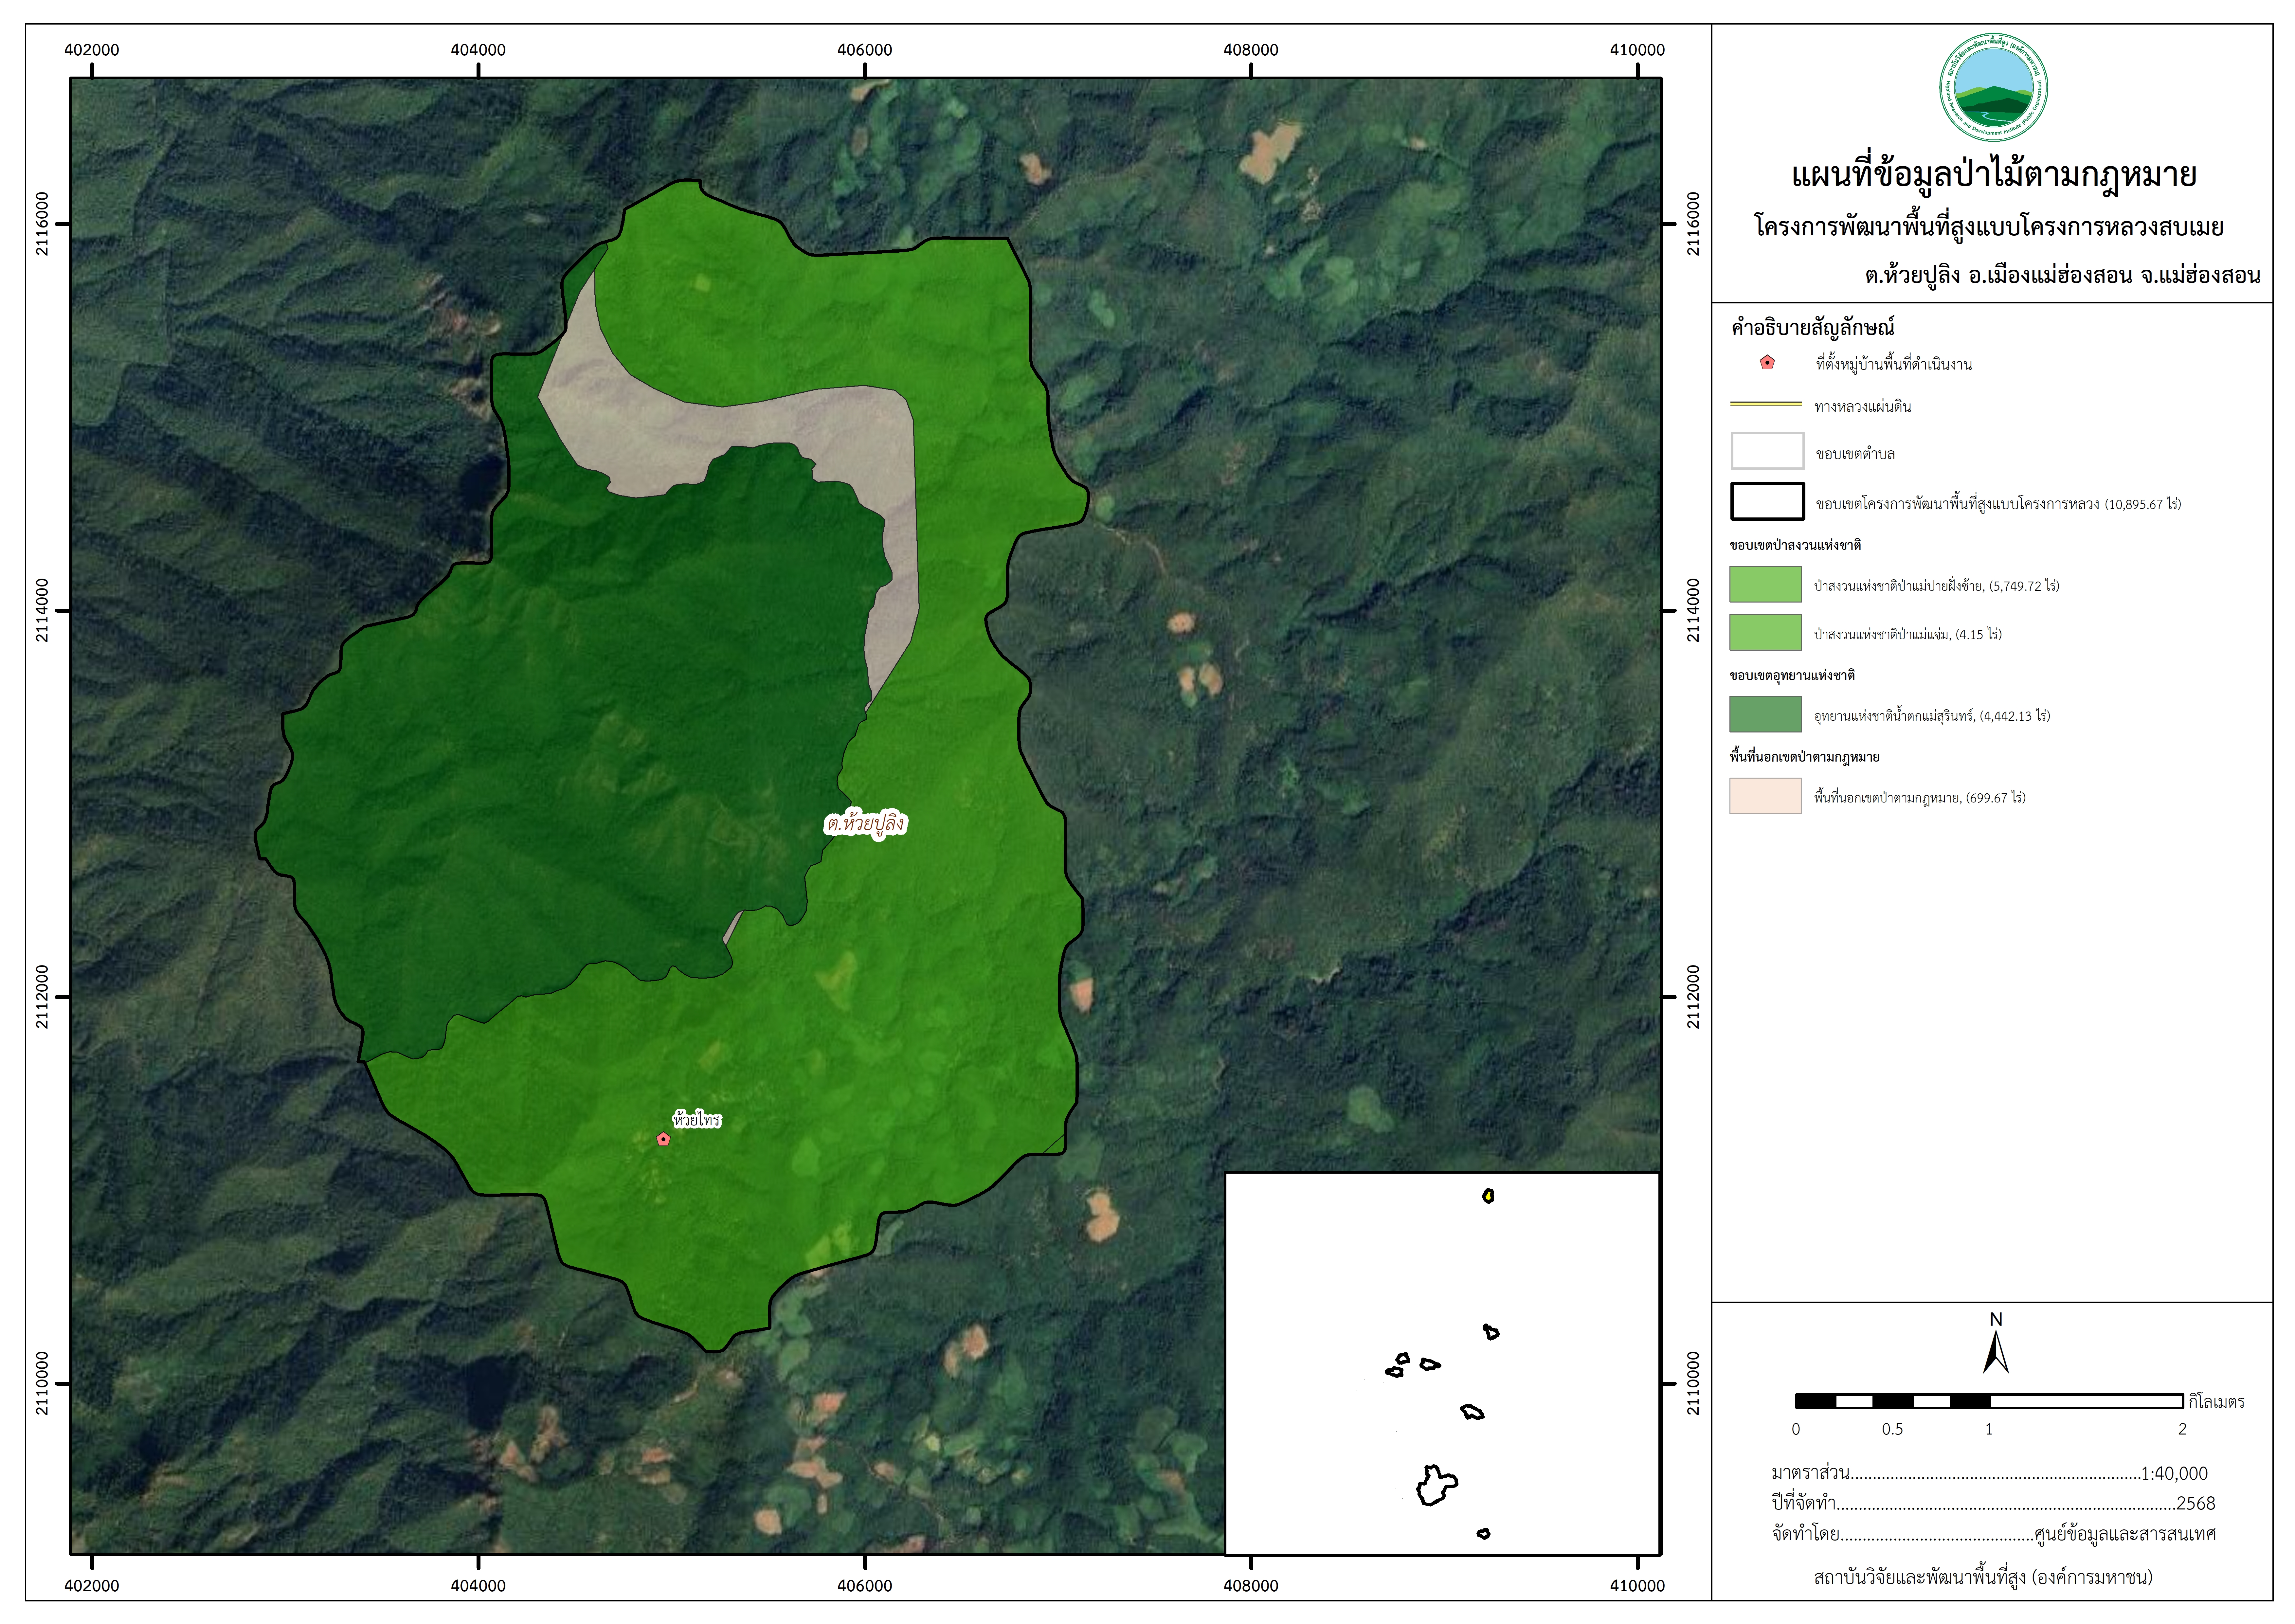
Task: Click the pink village pentagon symbol in legend
Action: 1767,363
